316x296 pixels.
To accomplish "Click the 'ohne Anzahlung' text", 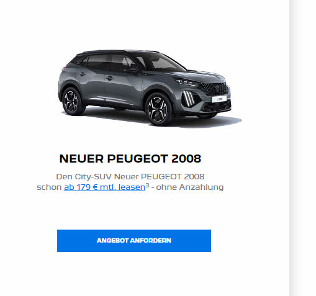I will [x=190, y=187].
